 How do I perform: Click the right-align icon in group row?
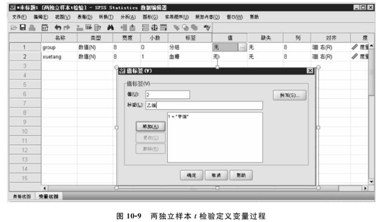click(315, 47)
